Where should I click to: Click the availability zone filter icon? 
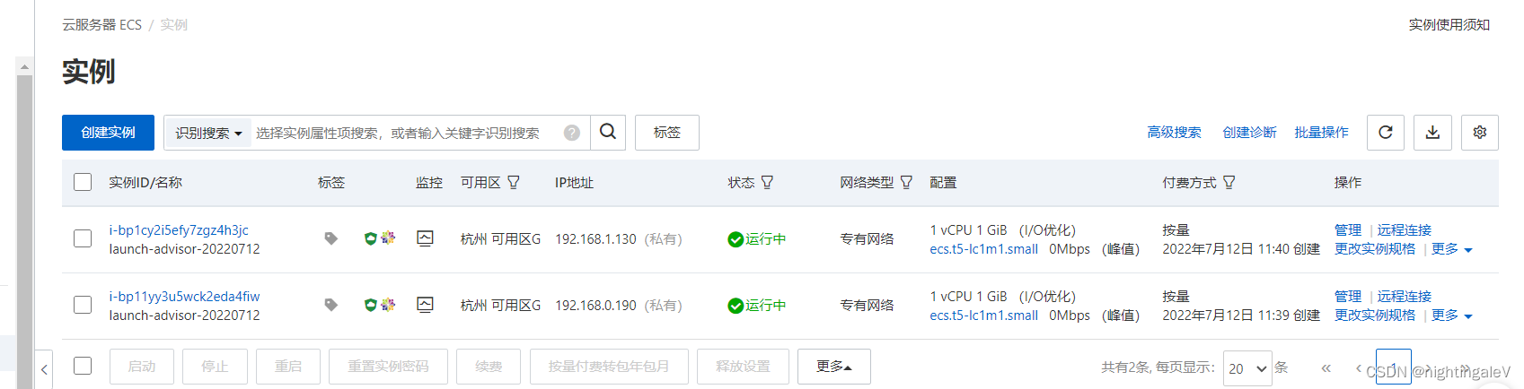[x=514, y=182]
